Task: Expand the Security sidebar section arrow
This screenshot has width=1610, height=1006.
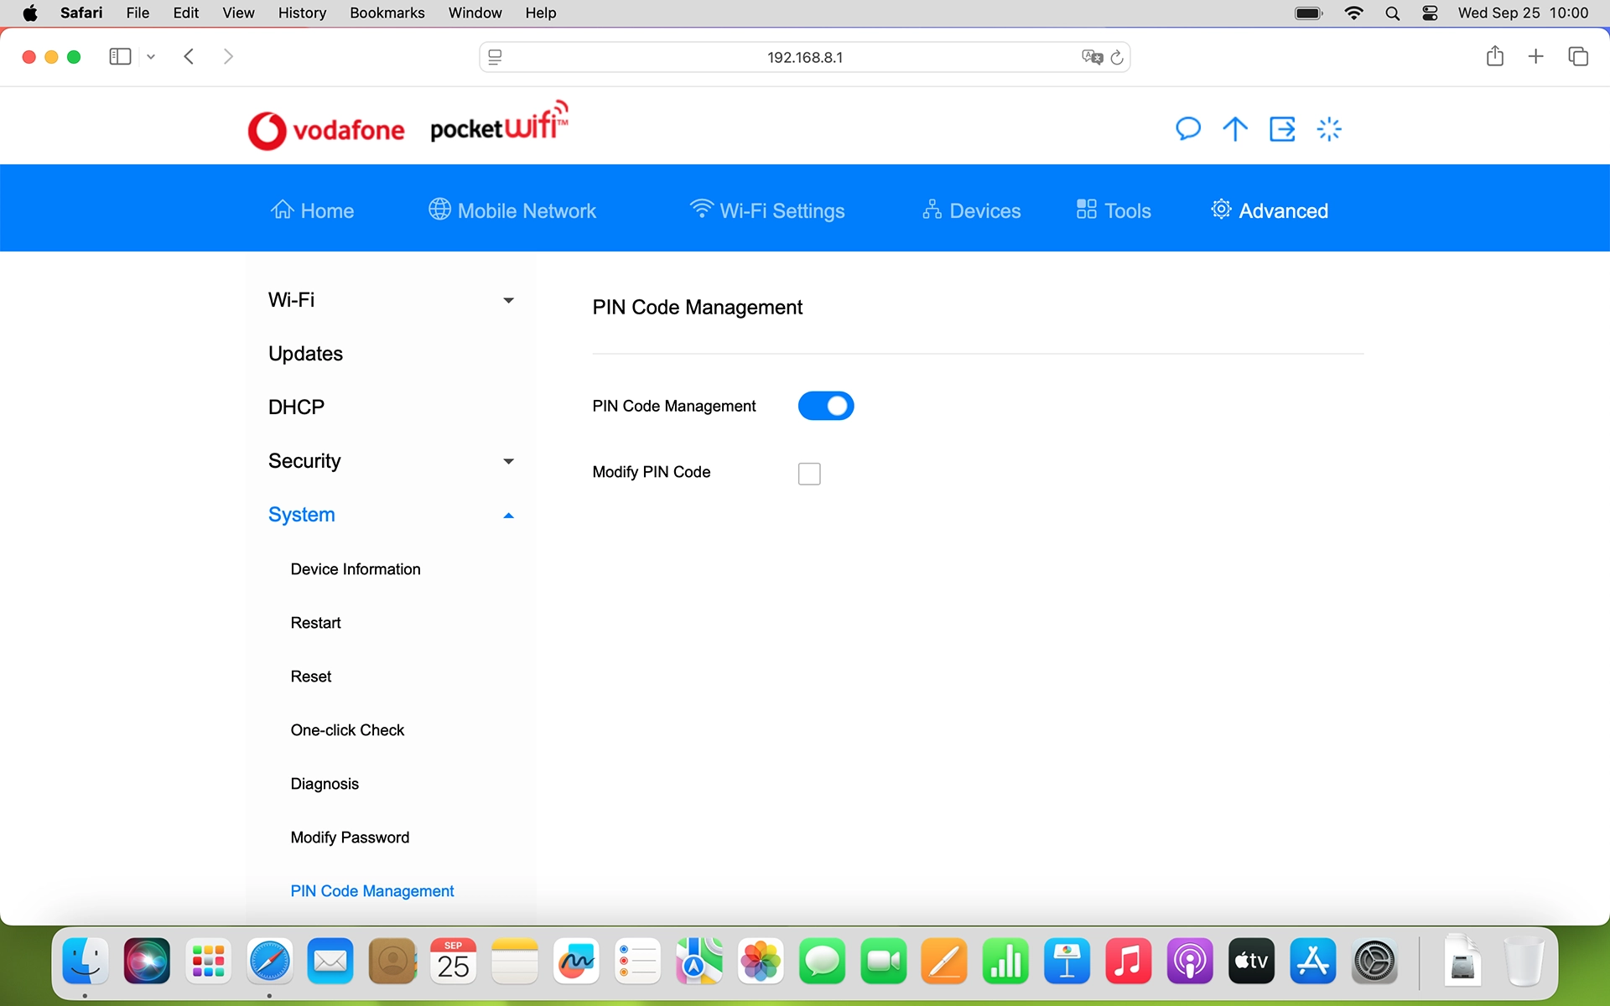Action: click(x=508, y=461)
